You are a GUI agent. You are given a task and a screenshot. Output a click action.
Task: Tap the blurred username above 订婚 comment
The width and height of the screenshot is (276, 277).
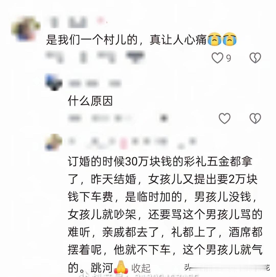pos(132,143)
